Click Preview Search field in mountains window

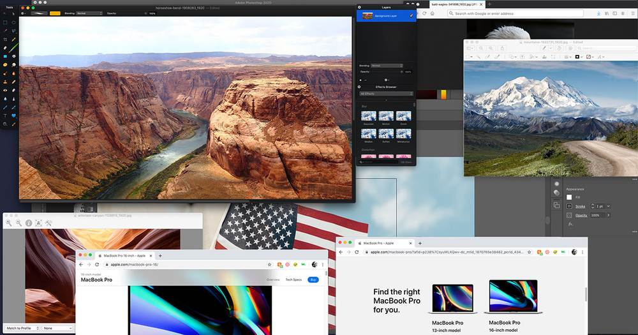(606, 48)
